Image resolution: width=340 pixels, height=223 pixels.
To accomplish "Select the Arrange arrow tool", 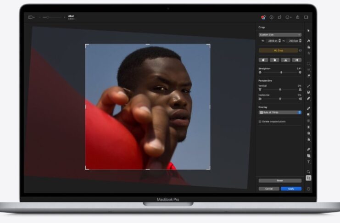I will (308, 31).
